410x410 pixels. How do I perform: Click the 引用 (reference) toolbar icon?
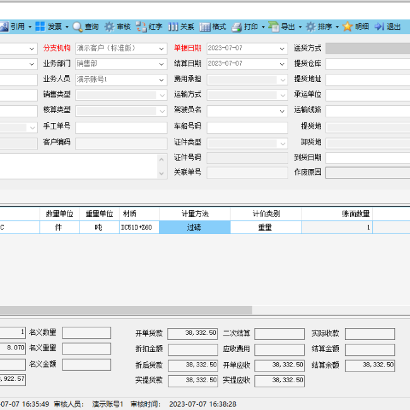(x=4, y=26)
